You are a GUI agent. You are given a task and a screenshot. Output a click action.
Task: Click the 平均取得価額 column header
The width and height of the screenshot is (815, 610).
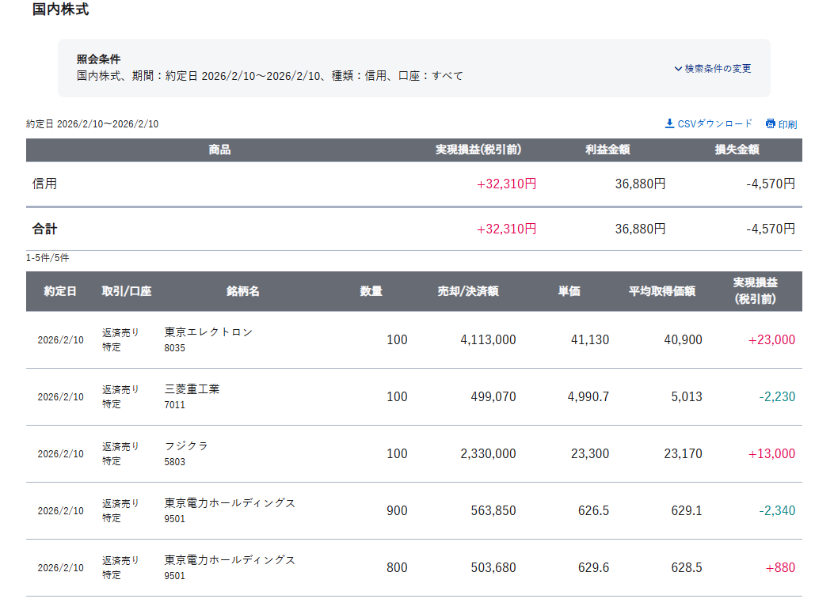click(661, 291)
